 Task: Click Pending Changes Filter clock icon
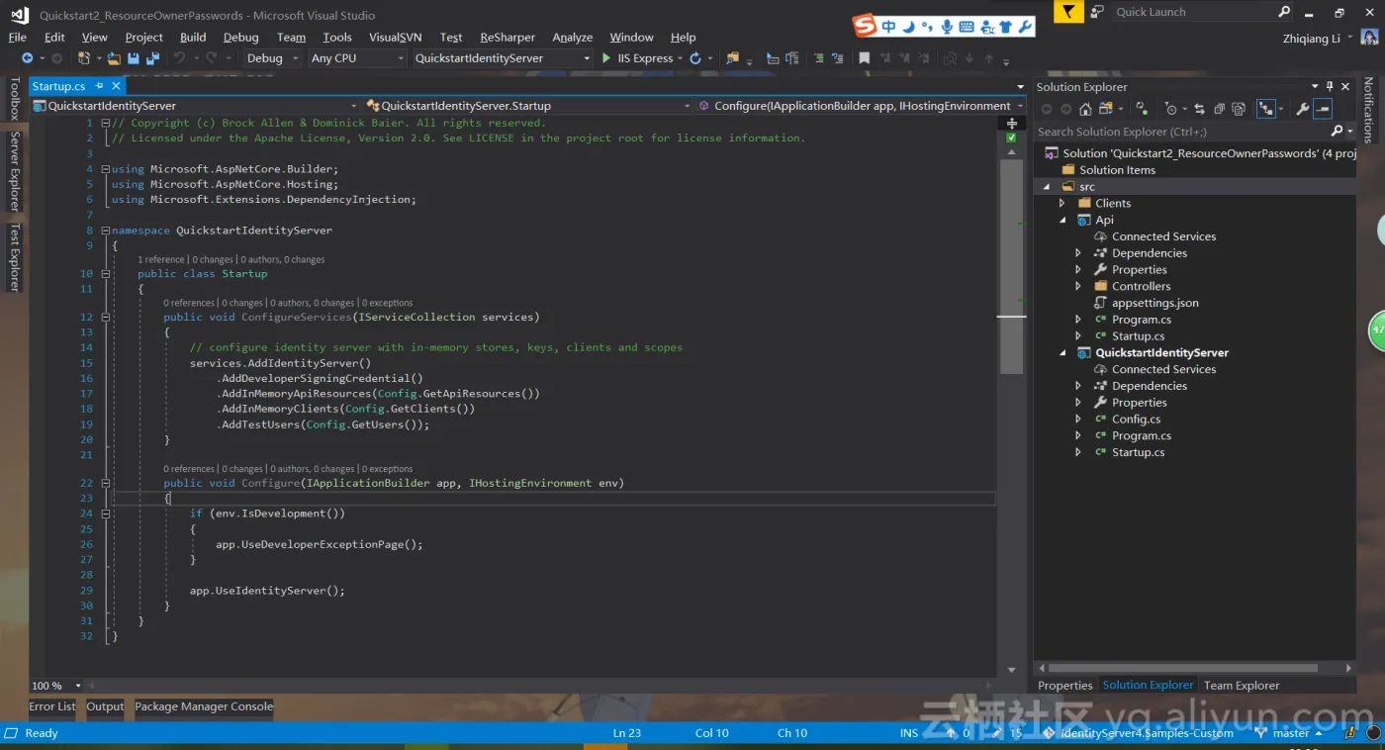pos(1171,109)
